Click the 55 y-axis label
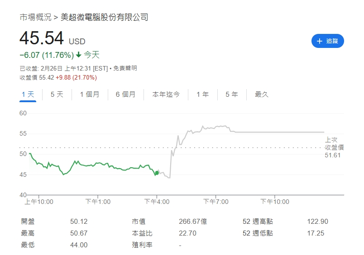Screen dimensions: 364x255 [x=23, y=133]
